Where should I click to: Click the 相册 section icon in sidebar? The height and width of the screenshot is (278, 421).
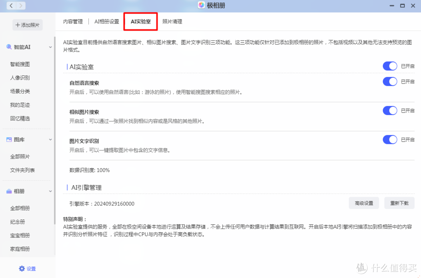pyautogui.click(x=10, y=191)
